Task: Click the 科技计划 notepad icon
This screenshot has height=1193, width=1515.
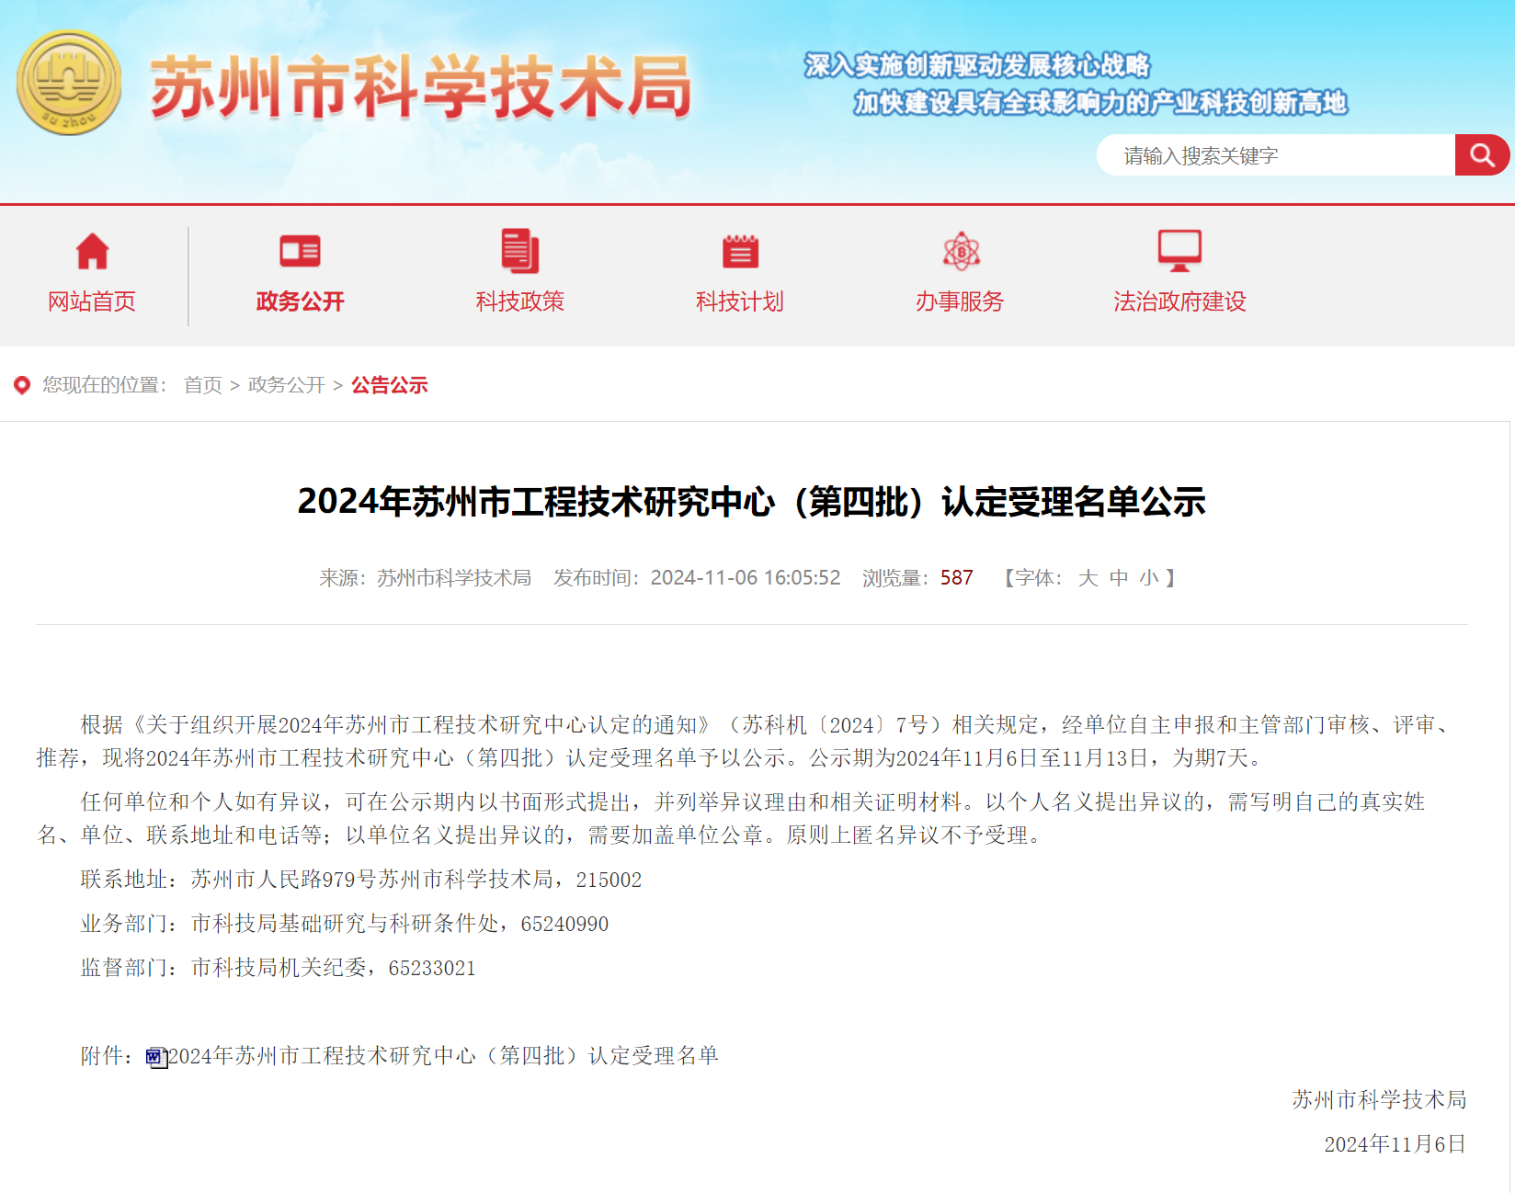Action: (x=740, y=251)
